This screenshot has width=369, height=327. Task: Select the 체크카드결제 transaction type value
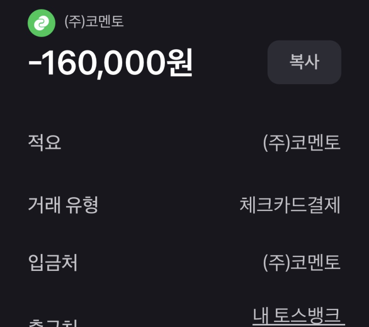point(290,204)
